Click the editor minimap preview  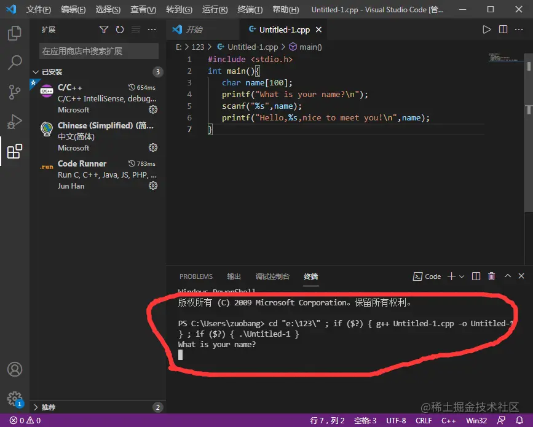point(505,57)
